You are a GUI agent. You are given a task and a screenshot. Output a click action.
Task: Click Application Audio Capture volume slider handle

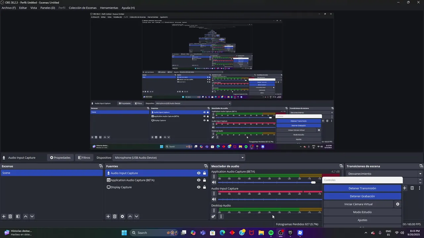313,182
